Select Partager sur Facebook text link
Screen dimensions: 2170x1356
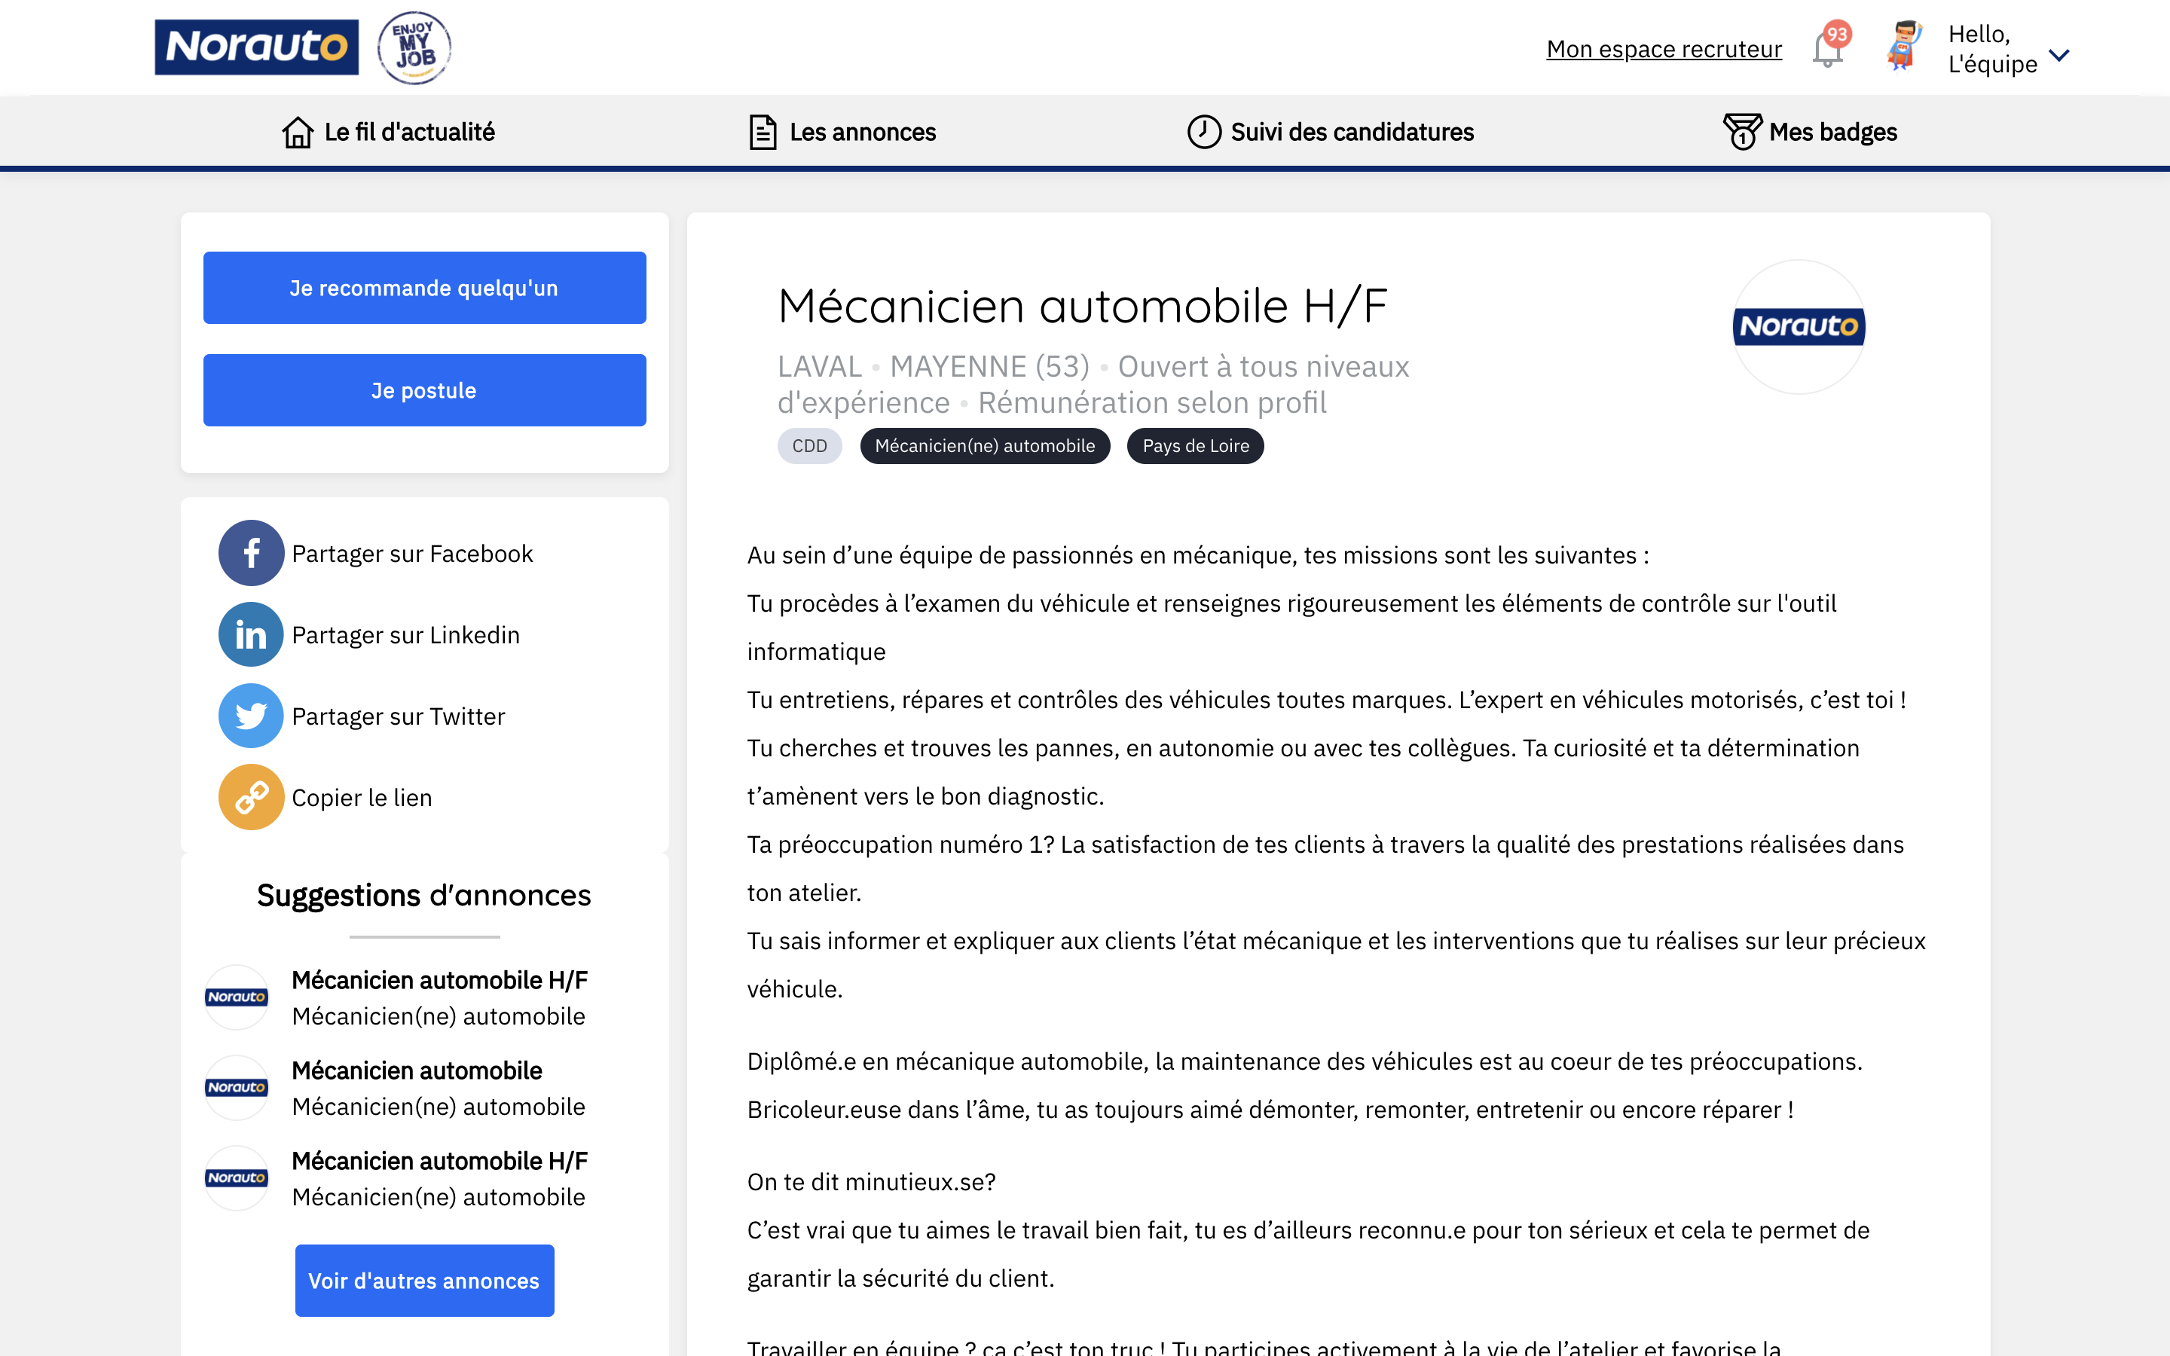(x=412, y=554)
